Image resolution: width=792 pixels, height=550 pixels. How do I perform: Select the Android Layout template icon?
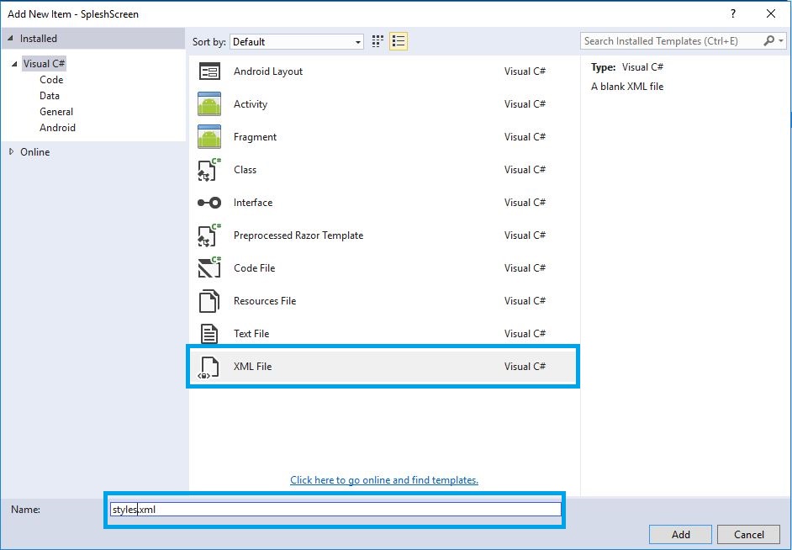point(209,71)
